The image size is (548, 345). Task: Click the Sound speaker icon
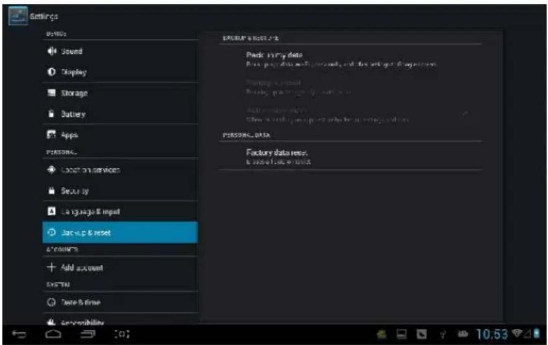point(52,51)
